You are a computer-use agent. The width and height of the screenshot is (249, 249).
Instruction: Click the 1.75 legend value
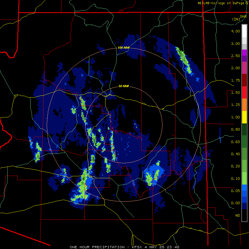[x=235, y=80]
